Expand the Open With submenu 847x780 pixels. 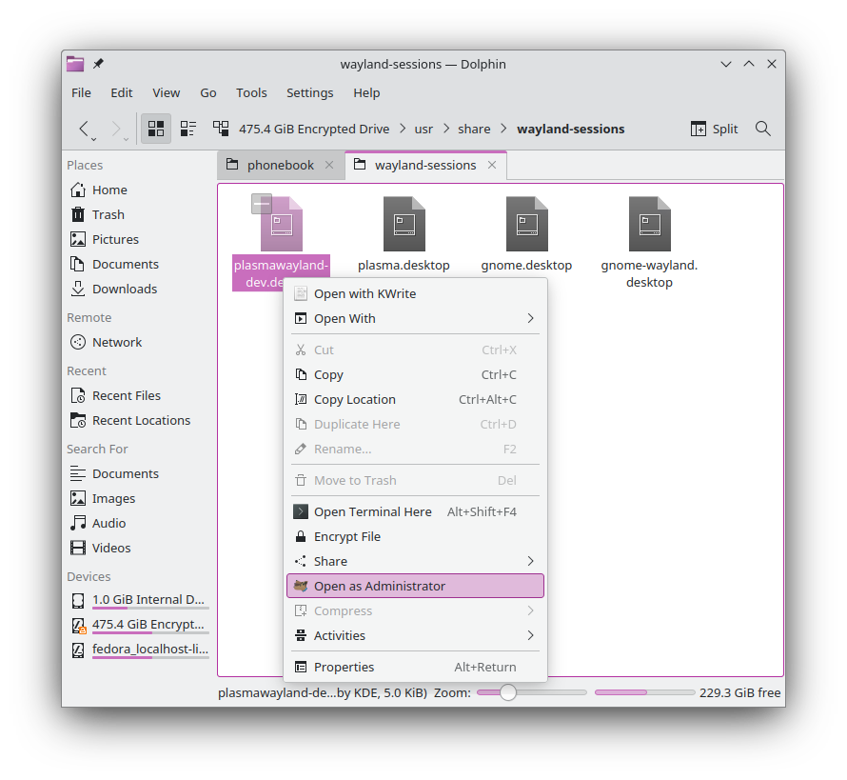click(415, 318)
